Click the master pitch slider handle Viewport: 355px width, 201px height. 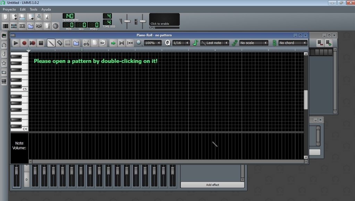point(143,21)
